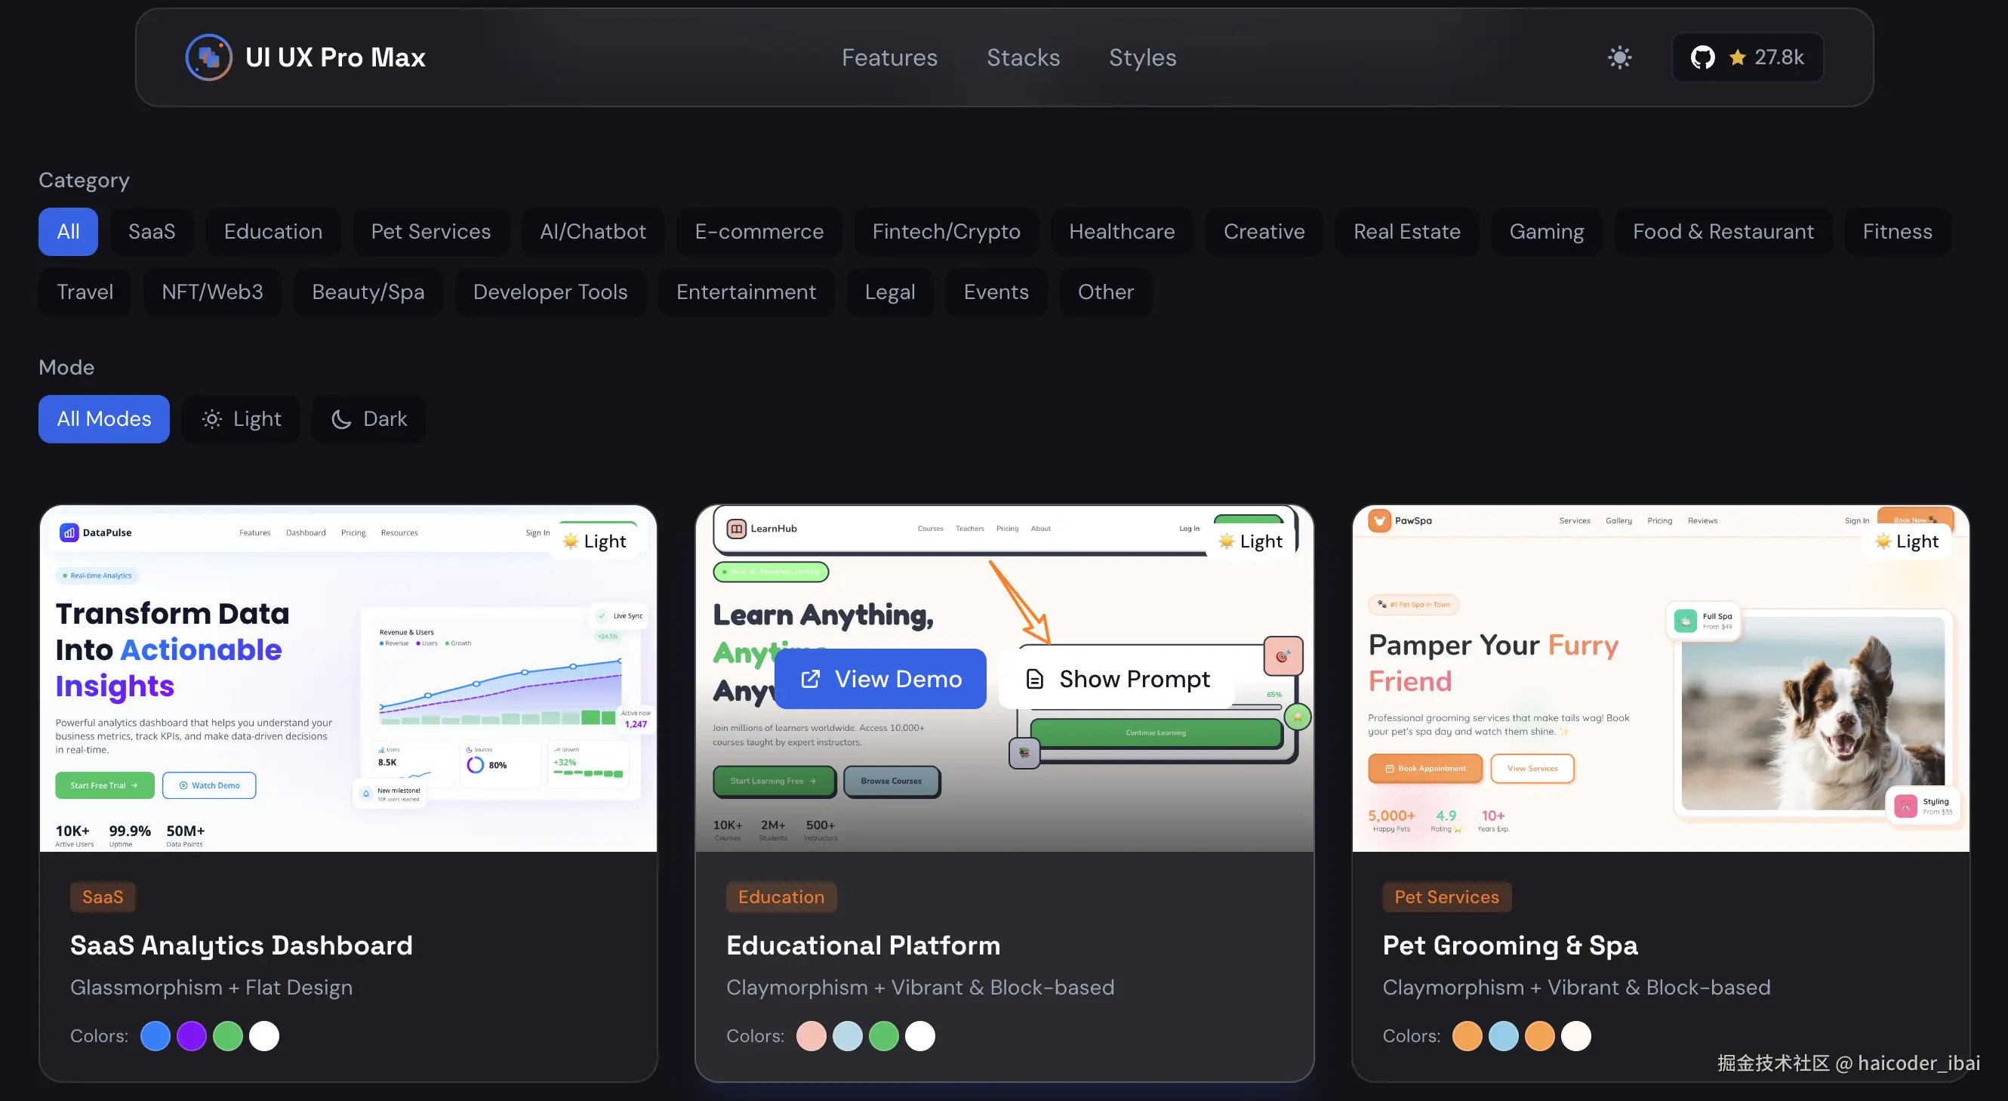Click the SaaS Analytics Dashboard title

click(241, 945)
